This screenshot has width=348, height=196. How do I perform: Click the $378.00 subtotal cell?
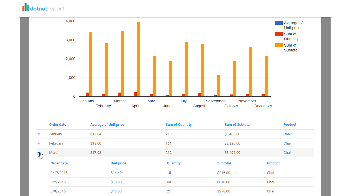coord(224,191)
